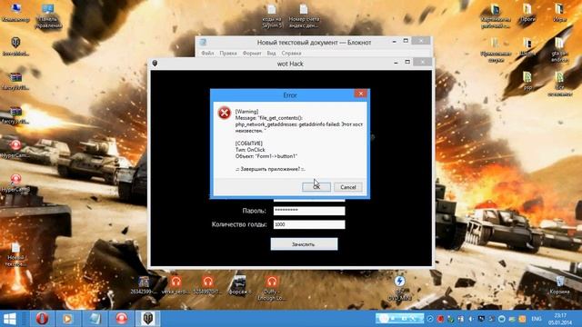The image size is (582, 327).
Task: Open the Компьютер desktop icon
Action: coord(15,12)
